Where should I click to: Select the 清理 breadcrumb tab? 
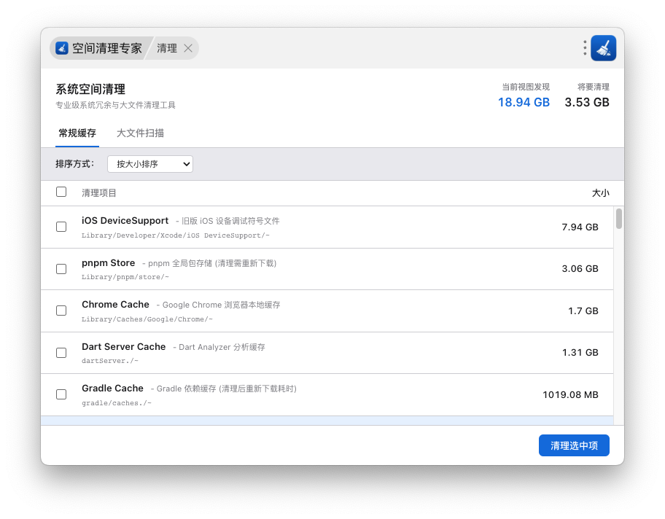click(x=167, y=48)
